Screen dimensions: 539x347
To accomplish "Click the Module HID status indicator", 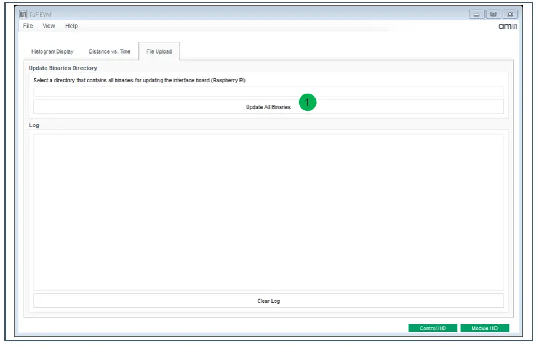I will pyautogui.click(x=484, y=328).
